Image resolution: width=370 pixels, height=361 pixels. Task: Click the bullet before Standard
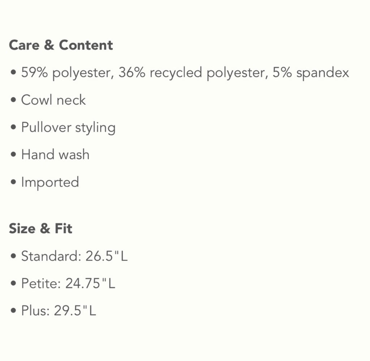click(13, 256)
